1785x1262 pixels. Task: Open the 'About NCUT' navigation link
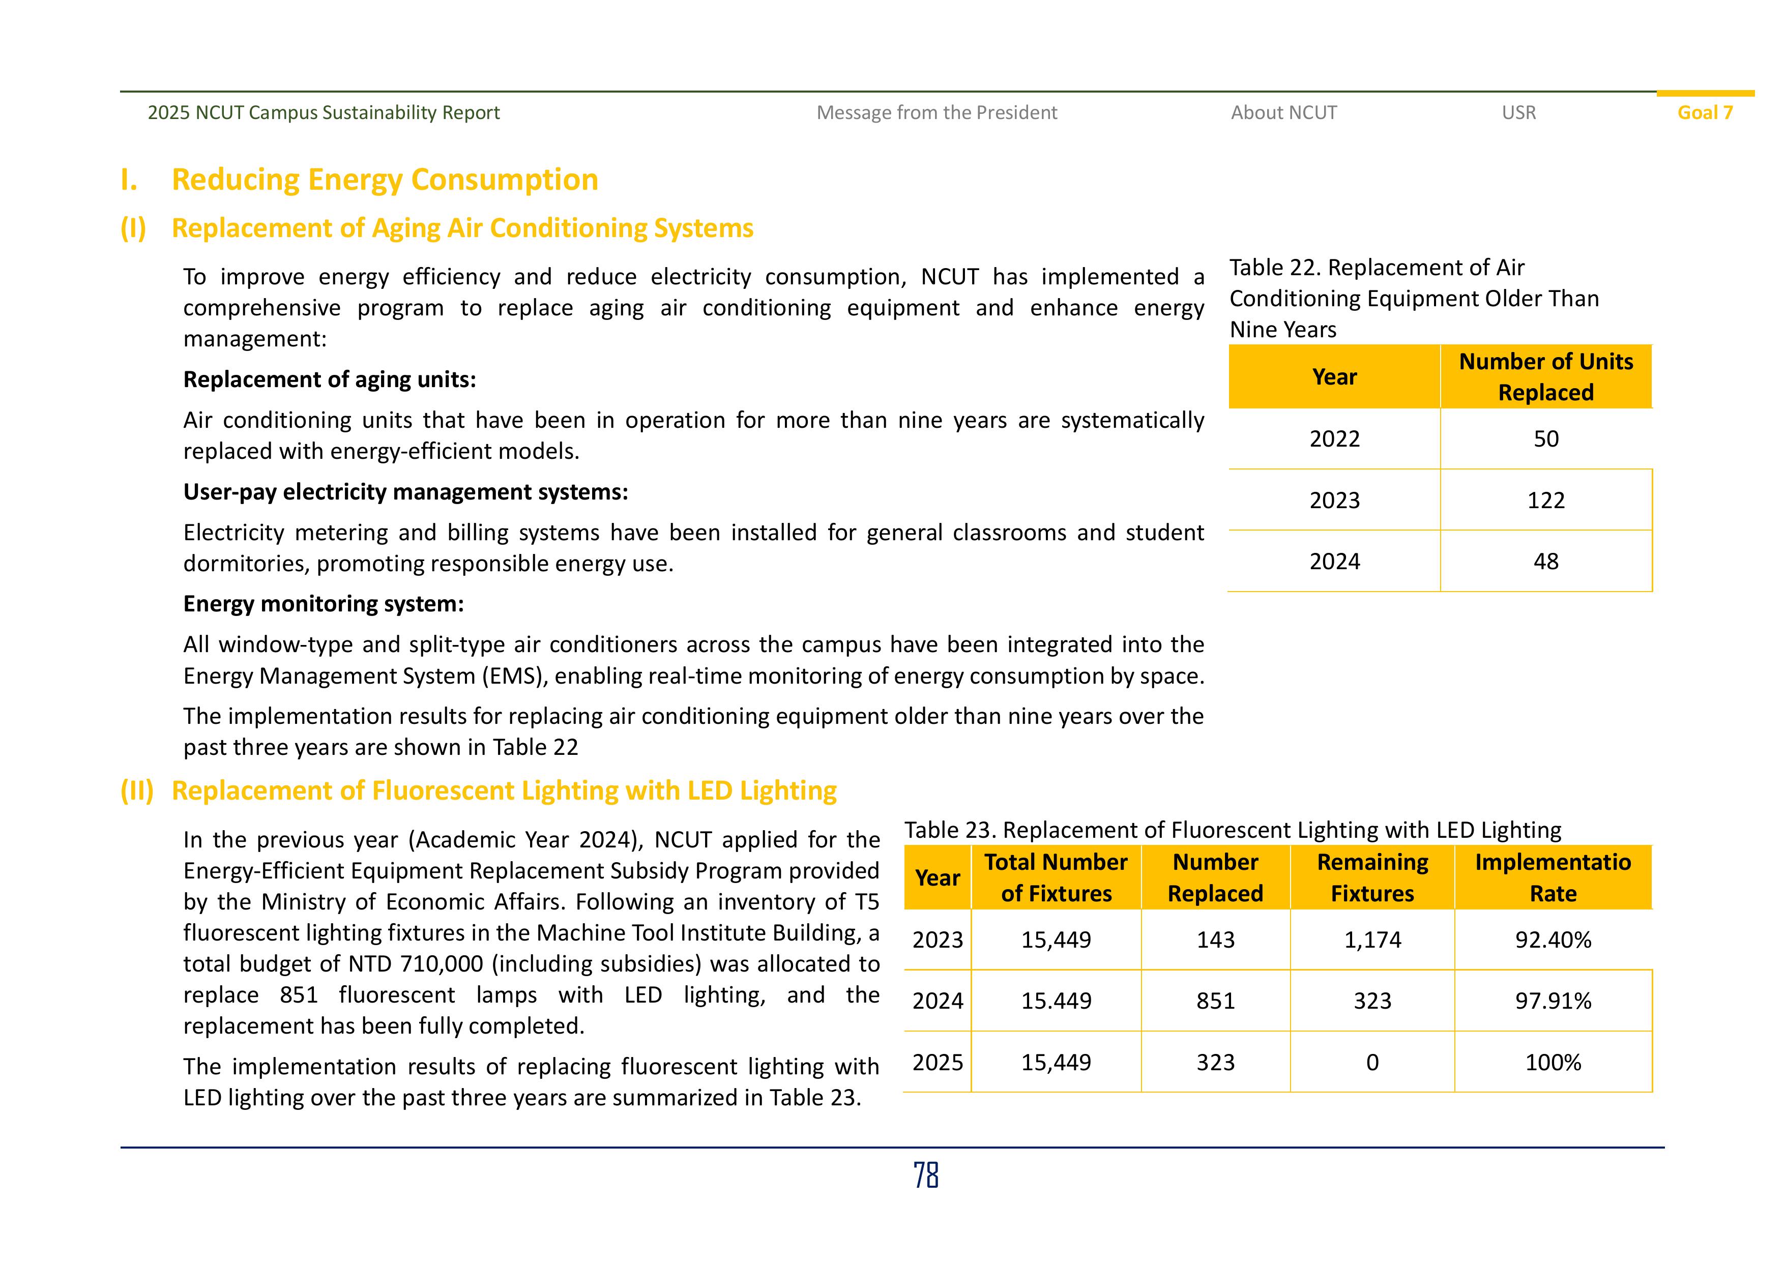point(1283,113)
